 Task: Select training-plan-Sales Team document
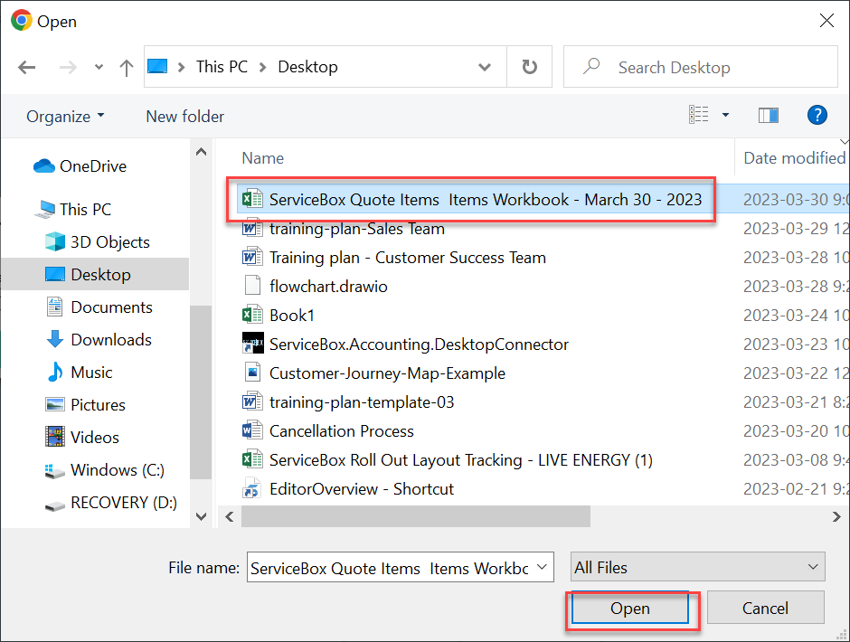pyautogui.click(x=356, y=228)
